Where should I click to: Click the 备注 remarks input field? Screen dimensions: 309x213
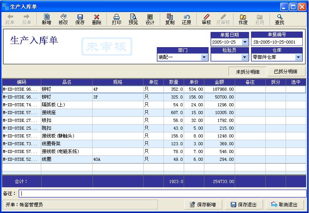(162, 194)
